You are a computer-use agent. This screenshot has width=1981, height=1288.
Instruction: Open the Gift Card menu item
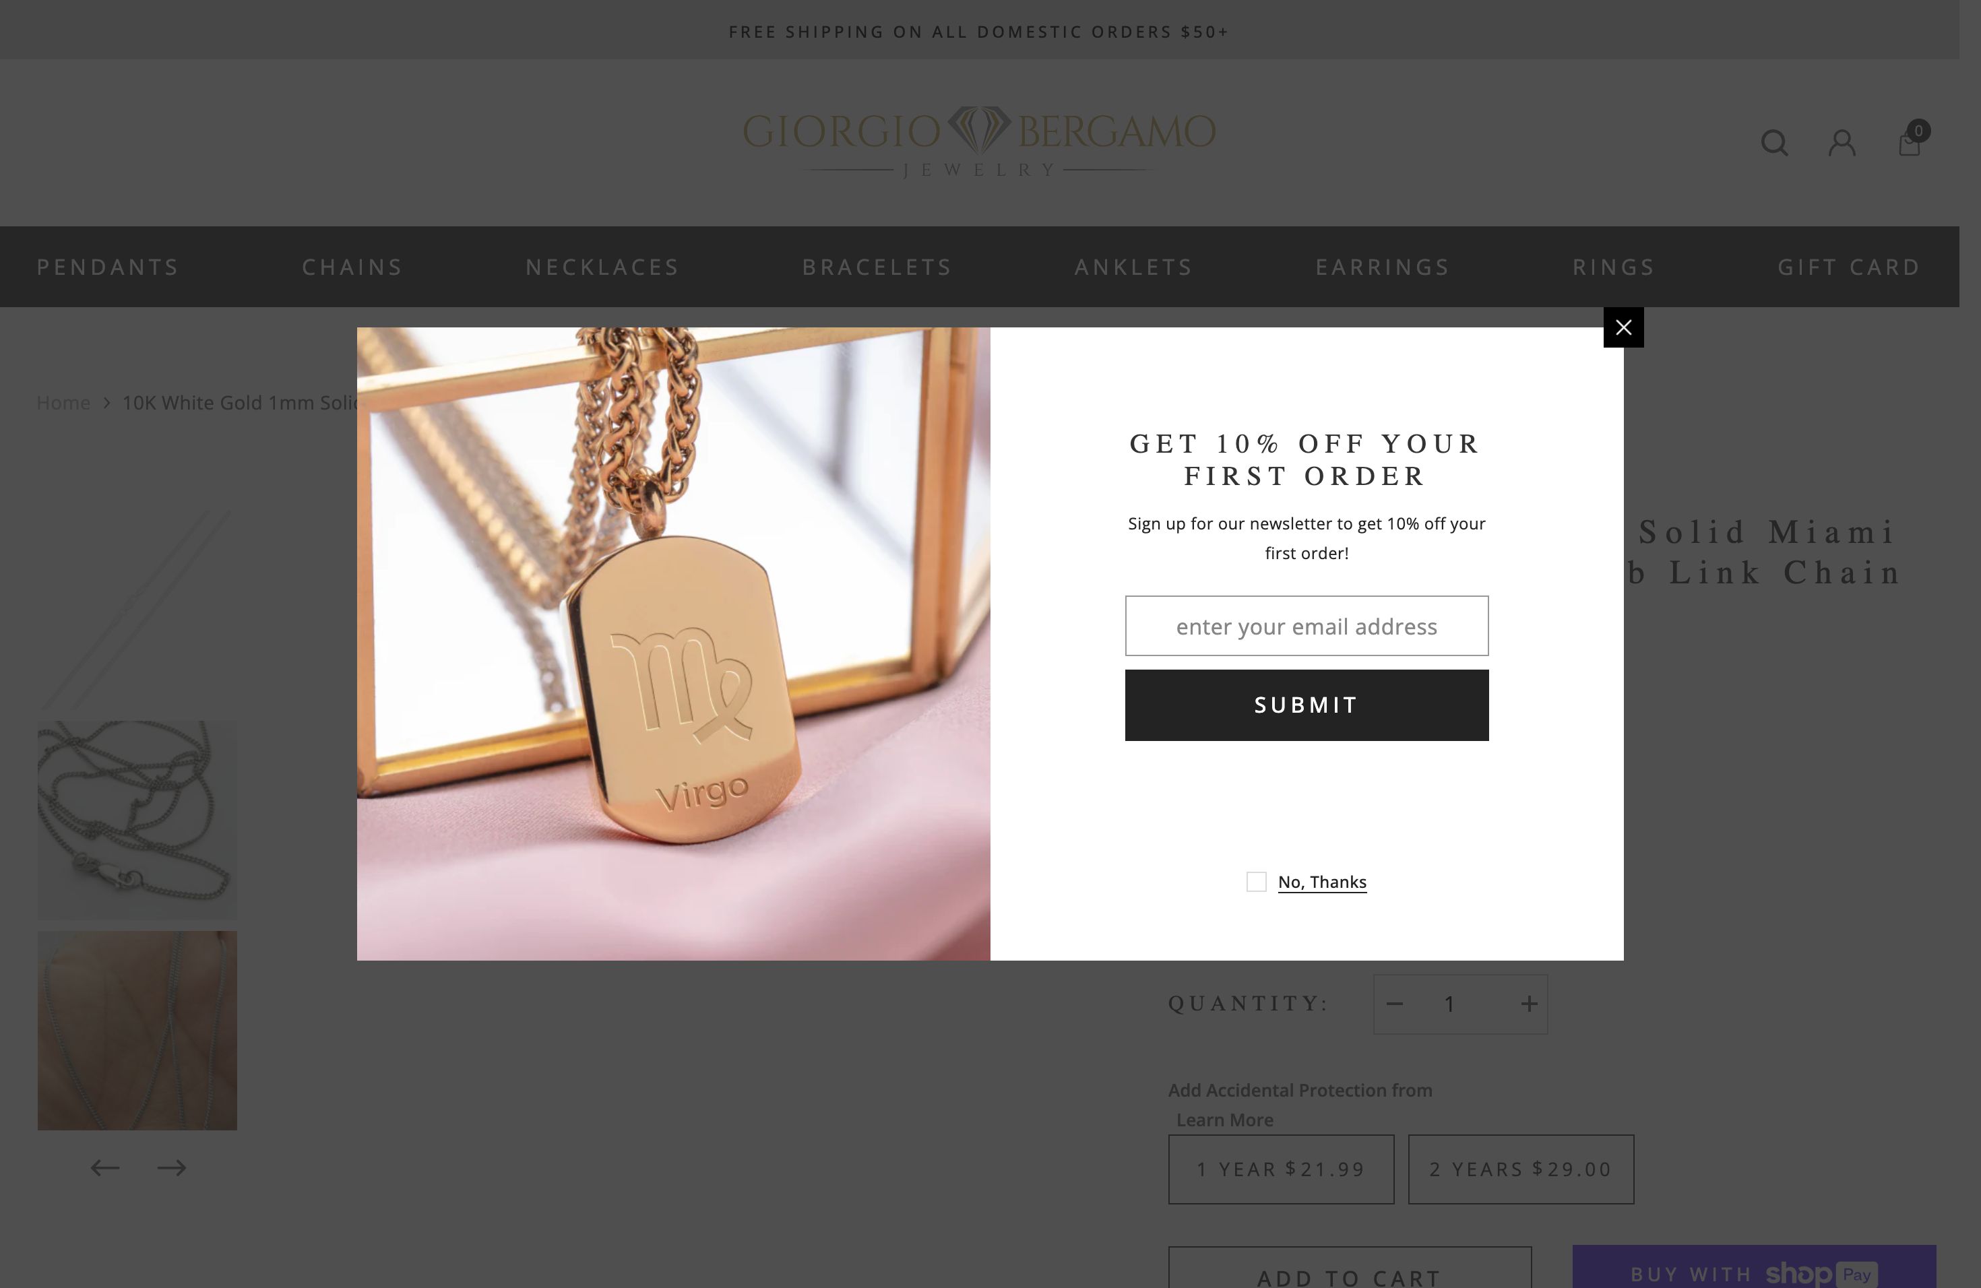pos(1849,267)
